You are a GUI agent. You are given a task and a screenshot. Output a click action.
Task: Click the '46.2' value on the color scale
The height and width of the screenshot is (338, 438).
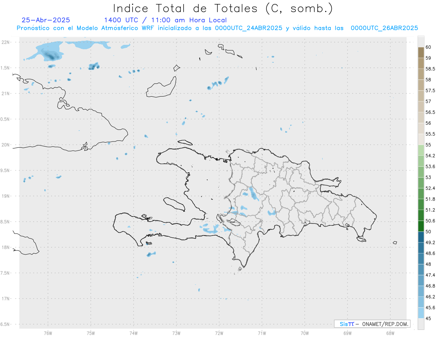430,296
